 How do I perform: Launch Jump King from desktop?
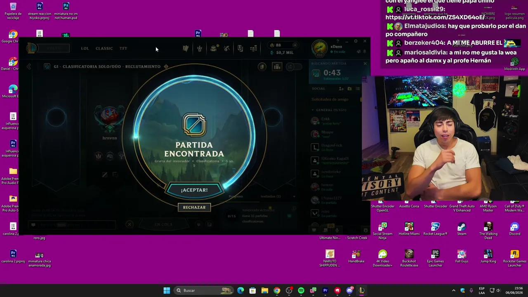pos(488,257)
